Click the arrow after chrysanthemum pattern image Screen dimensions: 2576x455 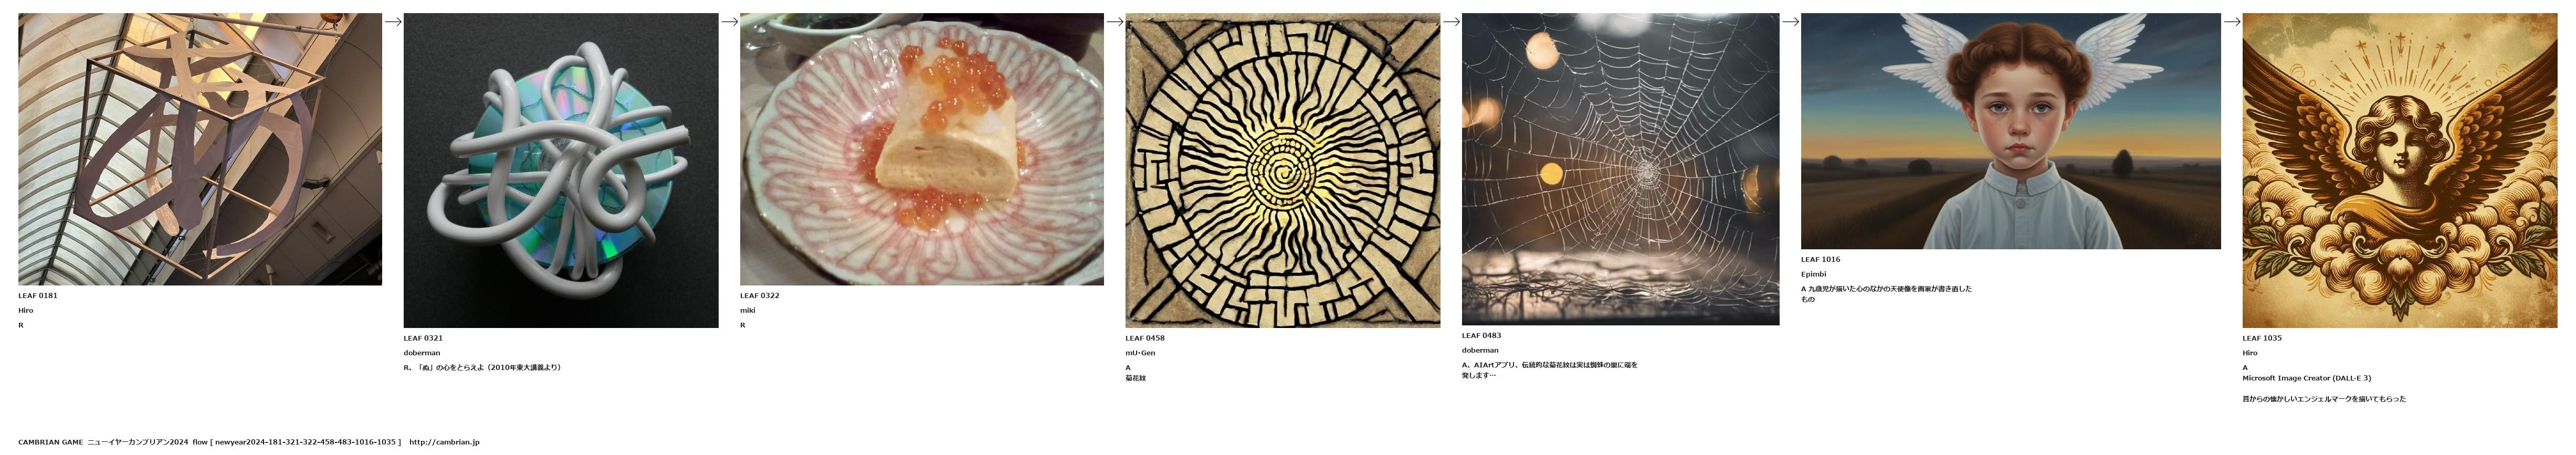tap(1451, 21)
